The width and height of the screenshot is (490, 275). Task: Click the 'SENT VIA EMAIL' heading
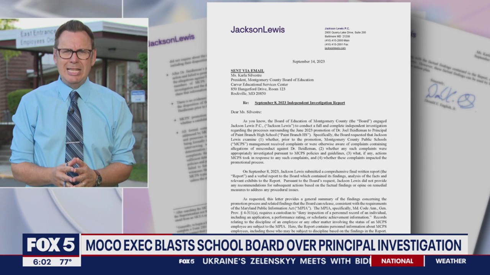click(x=247, y=71)
